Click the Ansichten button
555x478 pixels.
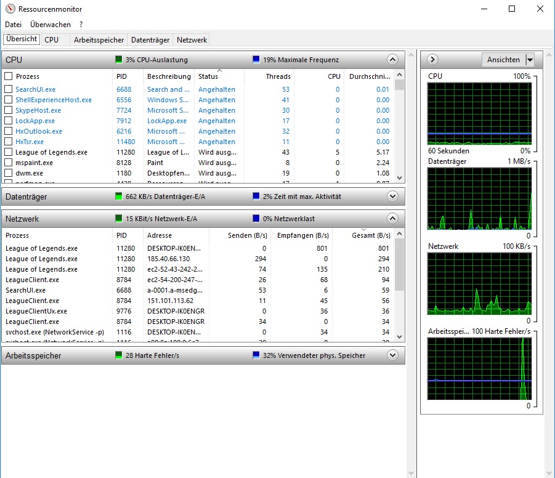tap(503, 60)
